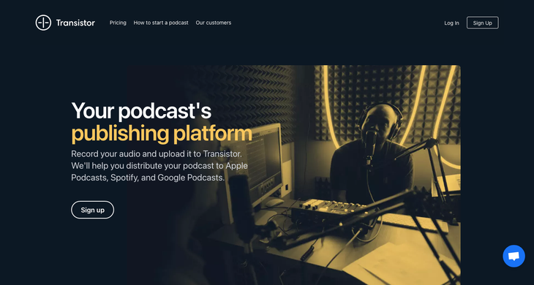Open the blue chat widget bubble

514,256
